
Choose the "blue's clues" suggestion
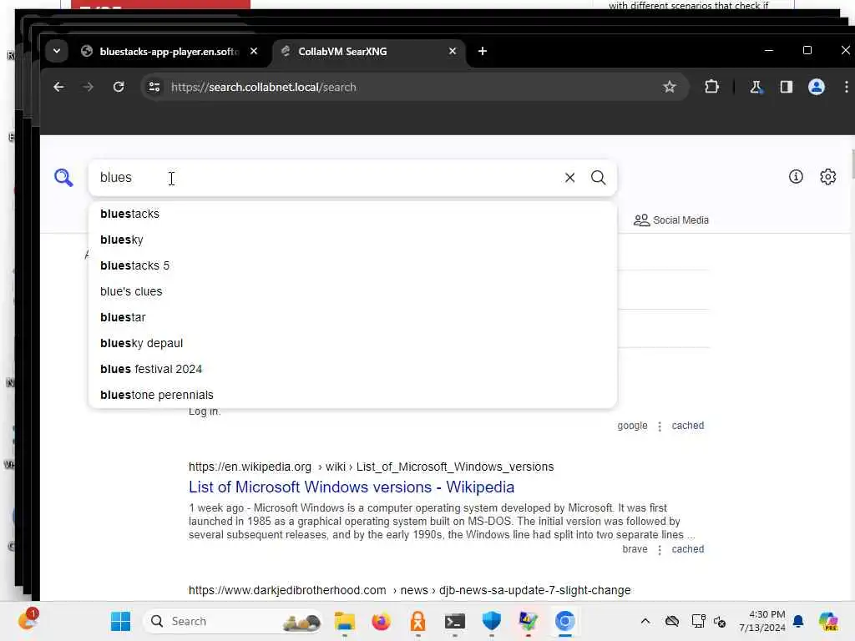tap(352, 291)
